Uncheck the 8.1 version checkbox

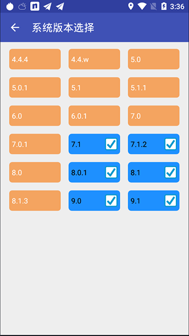point(171,172)
